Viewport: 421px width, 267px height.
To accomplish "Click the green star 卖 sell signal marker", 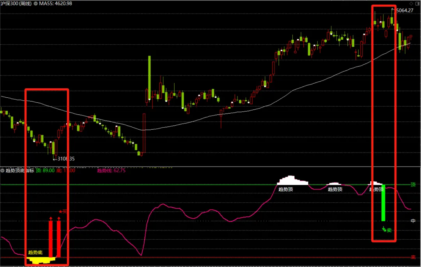I will click(387, 230).
